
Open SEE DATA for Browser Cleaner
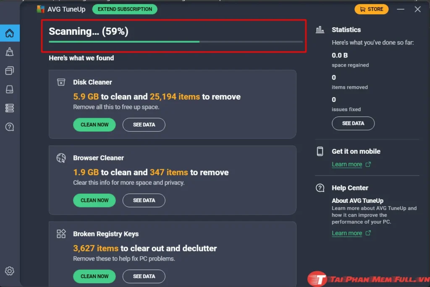[x=144, y=200]
